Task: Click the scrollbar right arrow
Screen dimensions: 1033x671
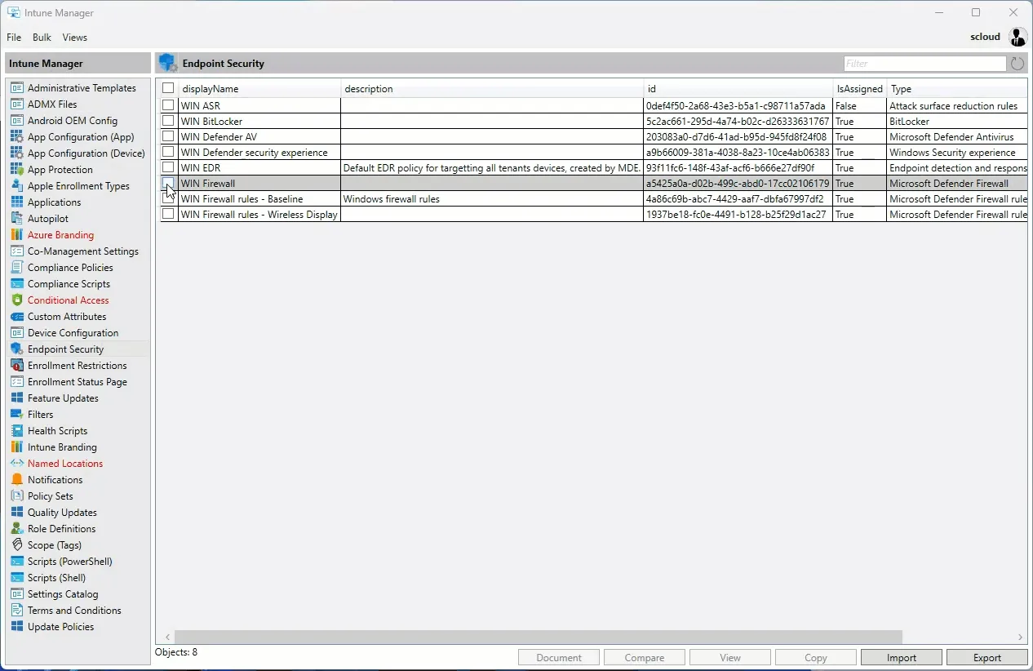Action: [x=1020, y=637]
